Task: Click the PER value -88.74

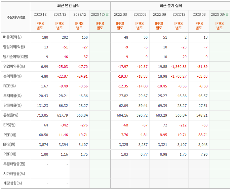Action: point(202,135)
